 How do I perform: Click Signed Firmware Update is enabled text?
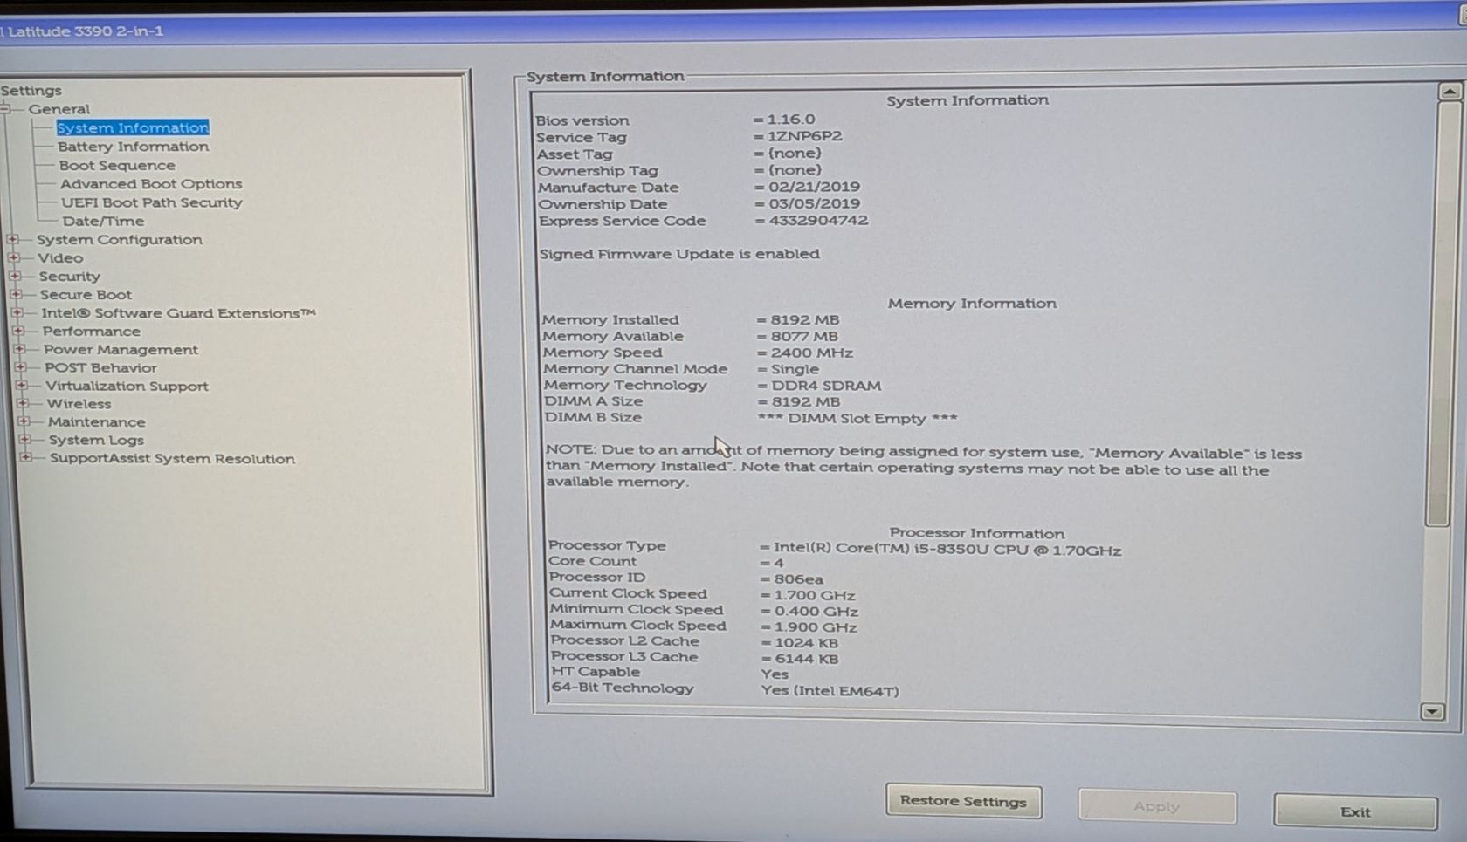pos(679,254)
